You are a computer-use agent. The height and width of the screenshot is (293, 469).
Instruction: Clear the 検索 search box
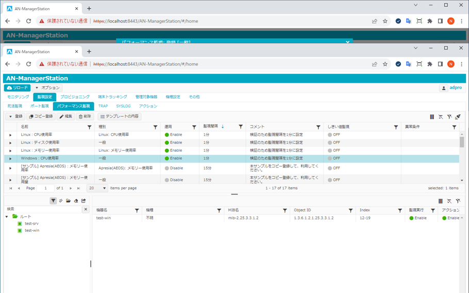tap(86, 210)
